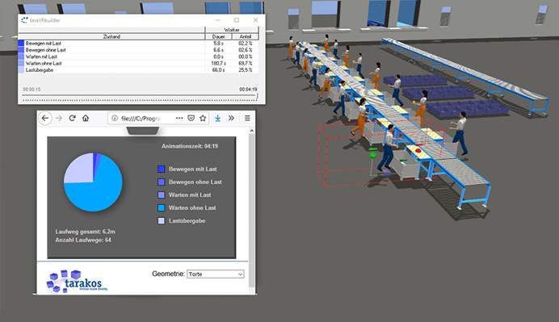The height and width of the screenshot is (322, 559).
Task: Click the browser forward arrow
Action: [59, 119]
